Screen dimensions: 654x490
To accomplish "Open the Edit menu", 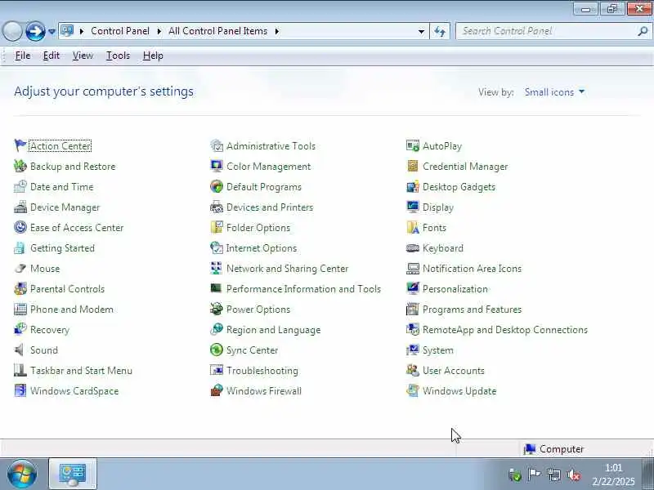I will (52, 56).
